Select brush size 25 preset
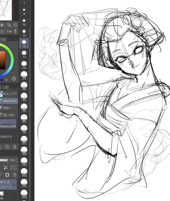Image resolution: width=170 pixels, height=201 pixels. click(x=24, y=76)
